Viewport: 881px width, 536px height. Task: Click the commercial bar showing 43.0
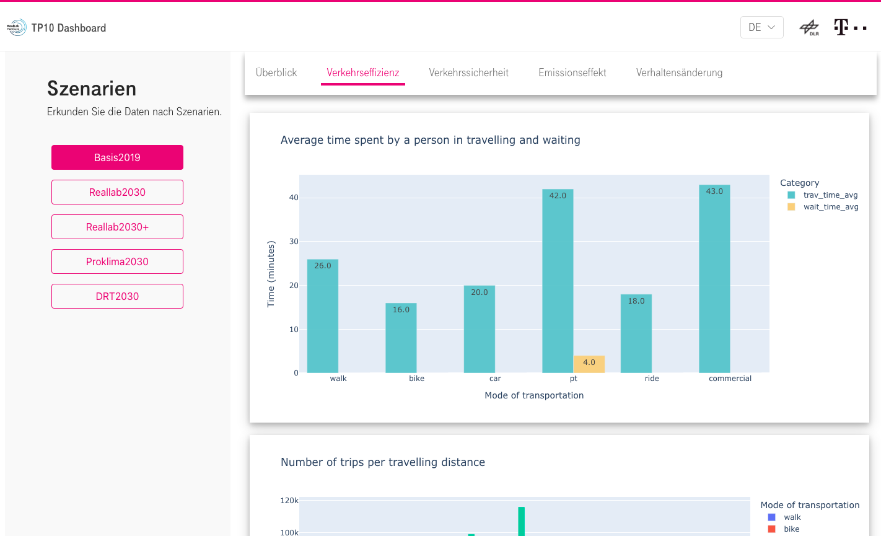pos(715,279)
